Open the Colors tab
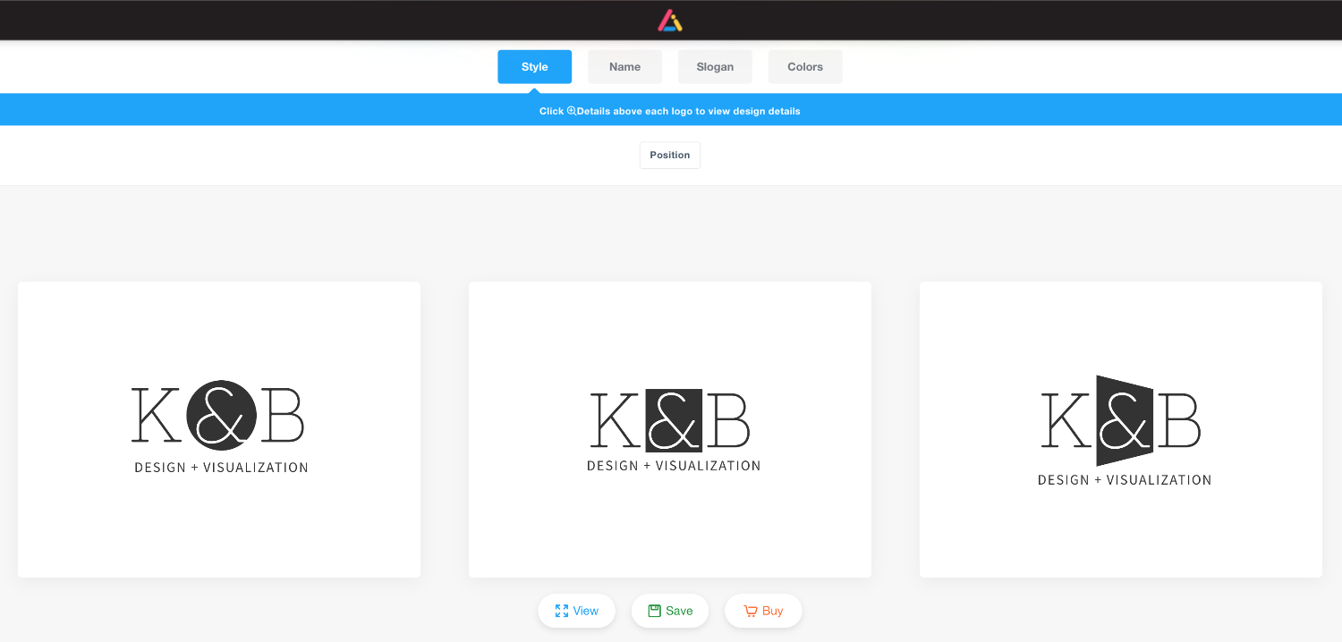 tap(805, 67)
